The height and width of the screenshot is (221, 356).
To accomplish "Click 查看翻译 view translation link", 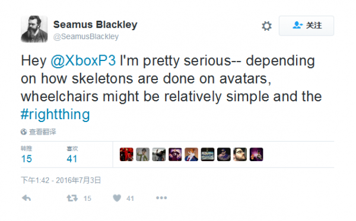I will coord(43,132).
